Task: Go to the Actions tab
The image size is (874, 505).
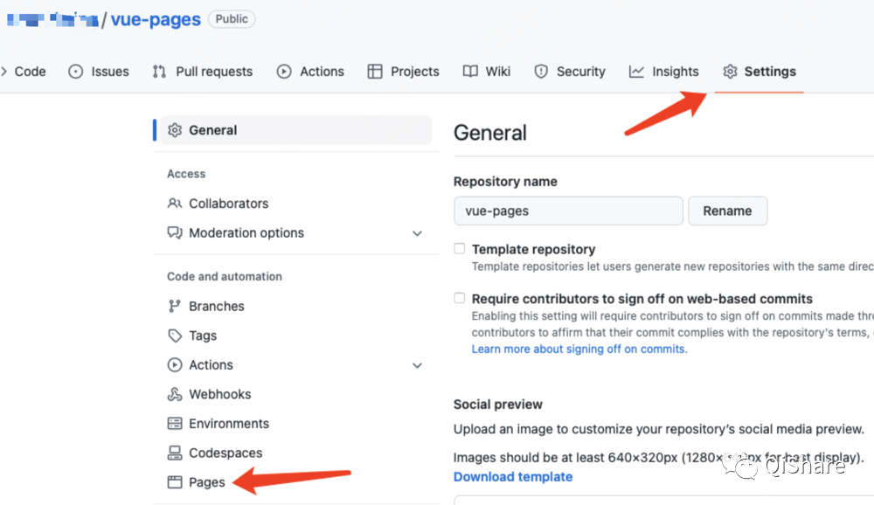Action: click(x=310, y=72)
